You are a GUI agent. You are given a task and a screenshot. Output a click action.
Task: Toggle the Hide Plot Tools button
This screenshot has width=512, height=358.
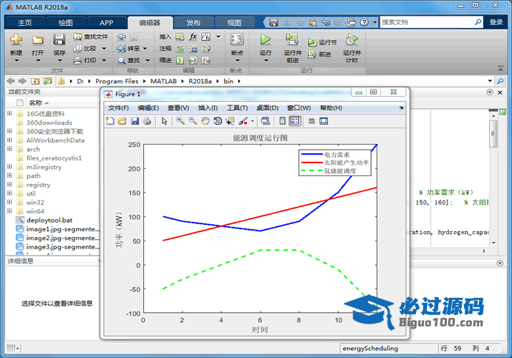(x=311, y=121)
